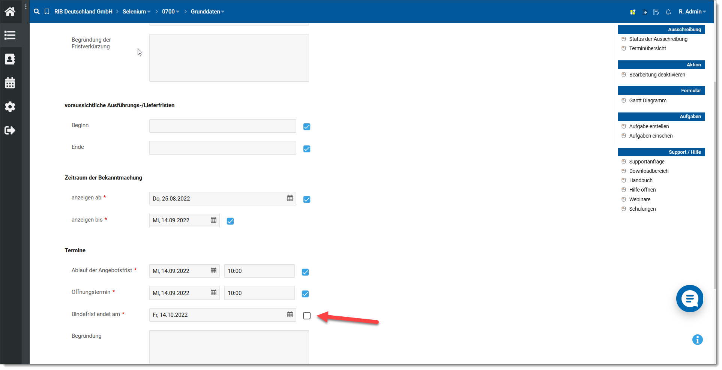Image resolution: width=722 pixels, height=370 pixels.
Task: Toggle the Öffnungstermin checkbox
Action: [305, 294]
